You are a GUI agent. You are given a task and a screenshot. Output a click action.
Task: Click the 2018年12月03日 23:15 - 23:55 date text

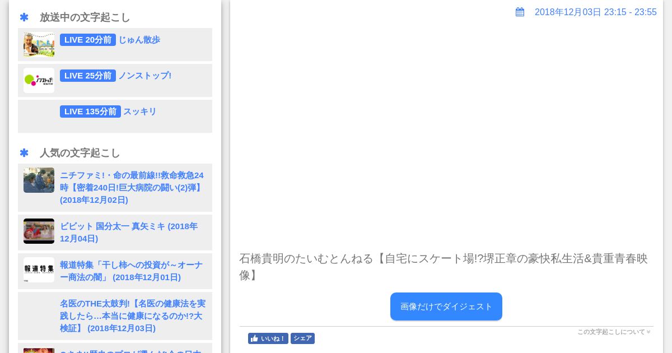coord(596,12)
